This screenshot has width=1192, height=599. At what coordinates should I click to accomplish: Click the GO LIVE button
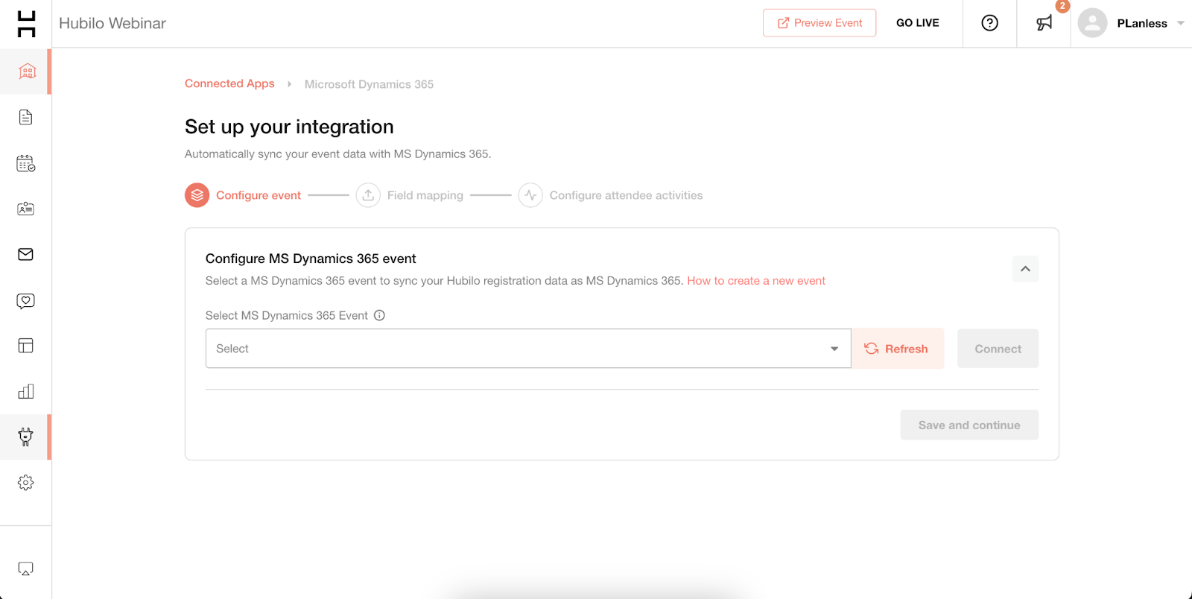[918, 23]
